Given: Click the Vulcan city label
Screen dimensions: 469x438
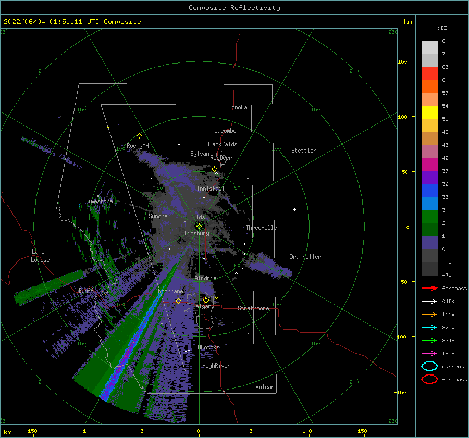Looking at the screenshot, I should coord(265,387).
